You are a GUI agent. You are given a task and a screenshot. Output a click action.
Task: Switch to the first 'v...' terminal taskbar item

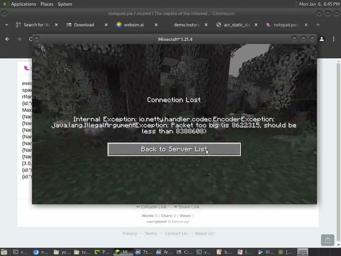(20, 252)
